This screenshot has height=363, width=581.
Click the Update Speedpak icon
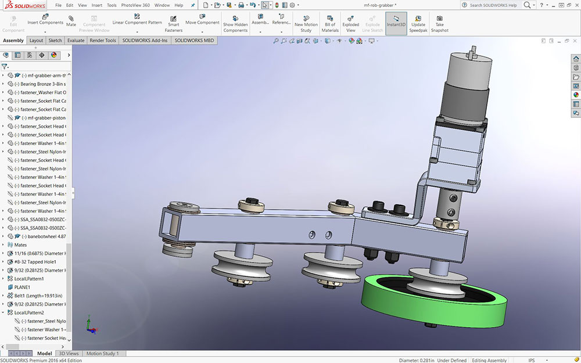coord(418,18)
